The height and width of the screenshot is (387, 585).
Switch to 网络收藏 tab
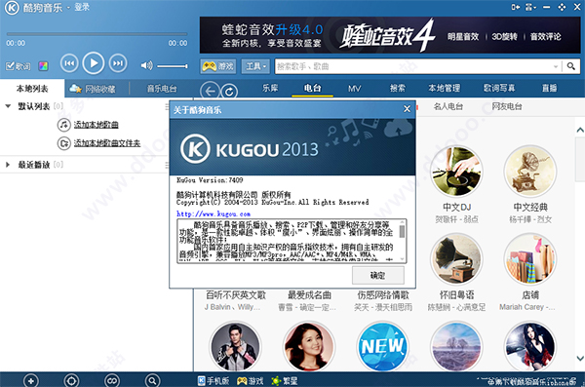coord(93,89)
